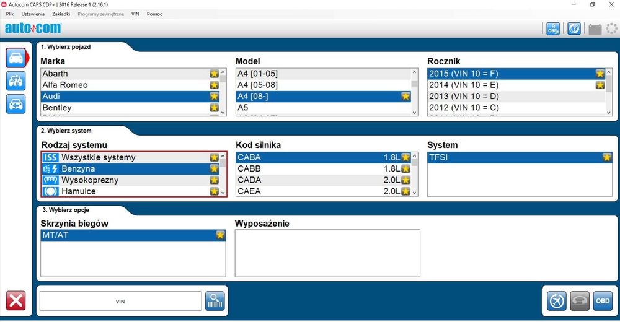
Task: Toggle favorite star for Audi
Action: tap(214, 97)
